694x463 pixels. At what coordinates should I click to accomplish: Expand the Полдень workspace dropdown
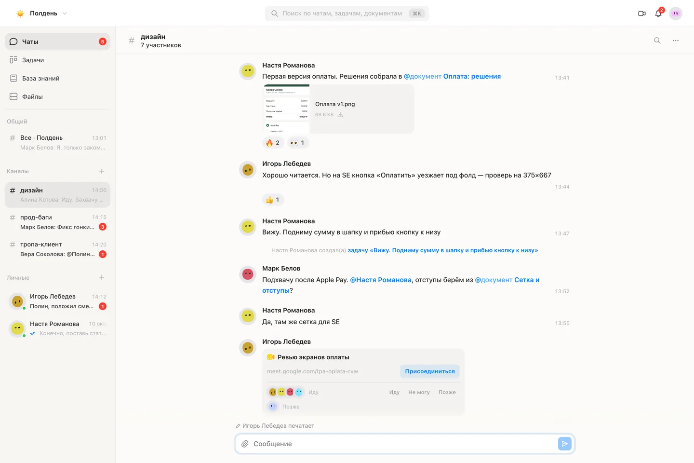tap(42, 14)
